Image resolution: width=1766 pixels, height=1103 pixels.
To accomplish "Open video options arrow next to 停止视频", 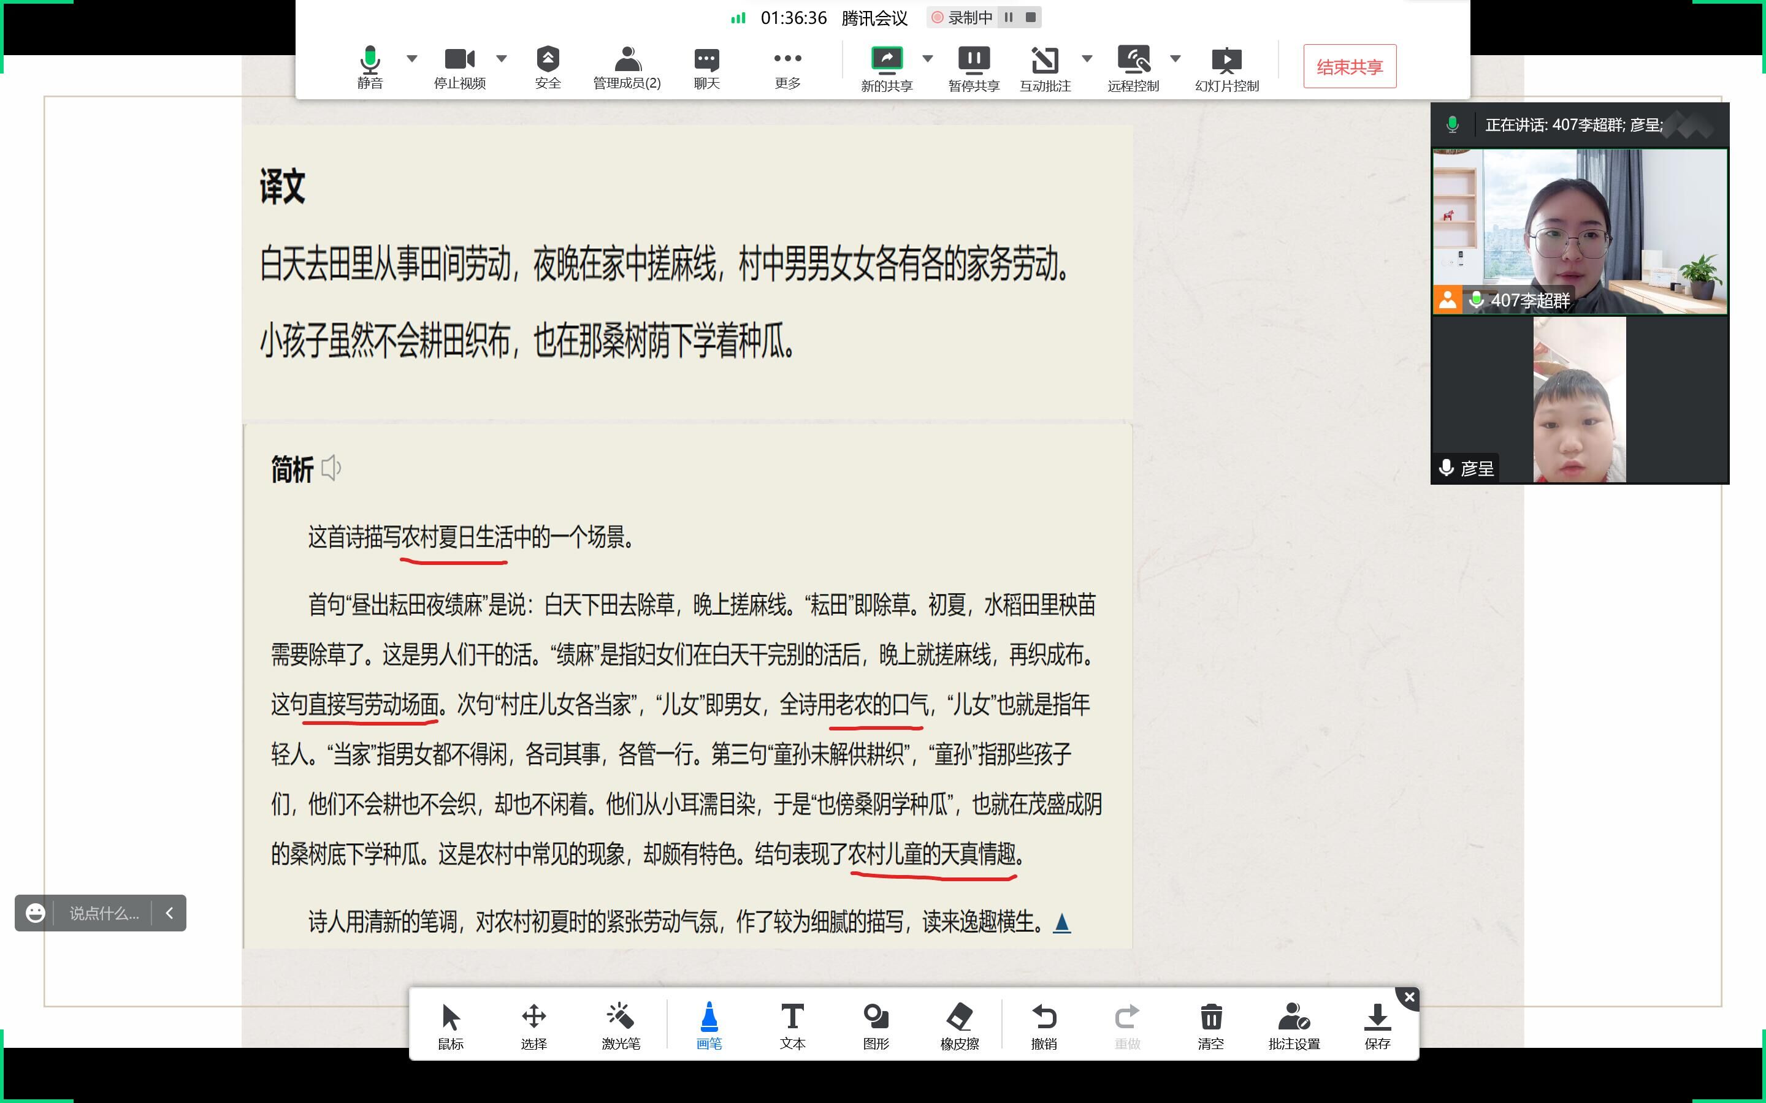I will click(x=502, y=58).
